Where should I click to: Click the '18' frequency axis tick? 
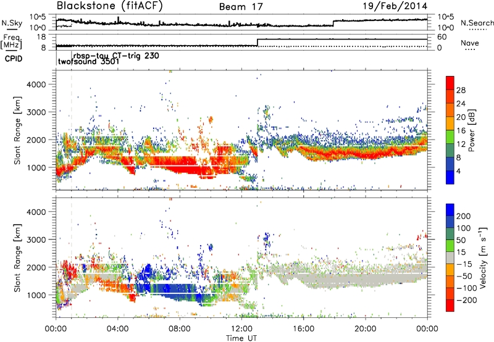[x=40, y=37]
